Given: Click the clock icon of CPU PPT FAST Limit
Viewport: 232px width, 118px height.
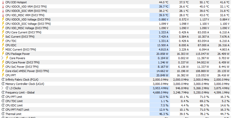Looking at the screenshot, I should tap(3, 110).
